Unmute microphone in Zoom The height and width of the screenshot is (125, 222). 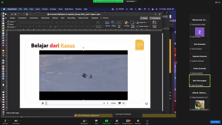[5, 122]
